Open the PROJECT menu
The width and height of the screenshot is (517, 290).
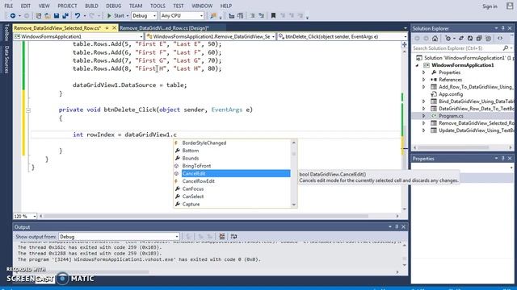tap(67, 6)
